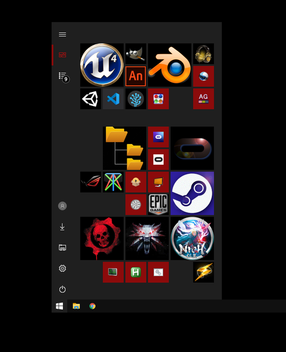Open the OpenShot sphere tile

(204, 76)
